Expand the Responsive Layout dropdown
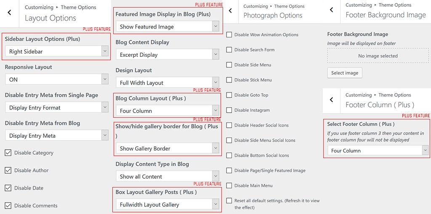This screenshot has width=431, height=214. click(x=56, y=79)
